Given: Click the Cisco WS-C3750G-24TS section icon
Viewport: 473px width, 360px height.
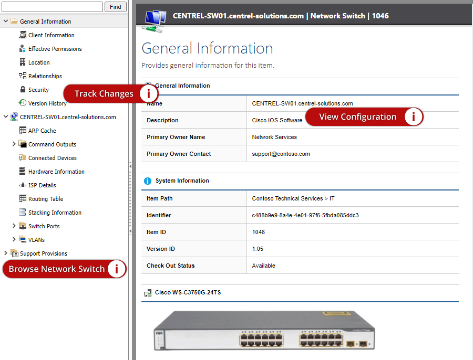Looking at the screenshot, I should click(148, 292).
